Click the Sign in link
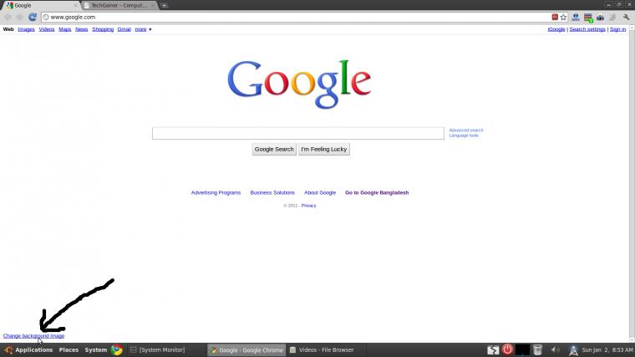 [x=617, y=29]
